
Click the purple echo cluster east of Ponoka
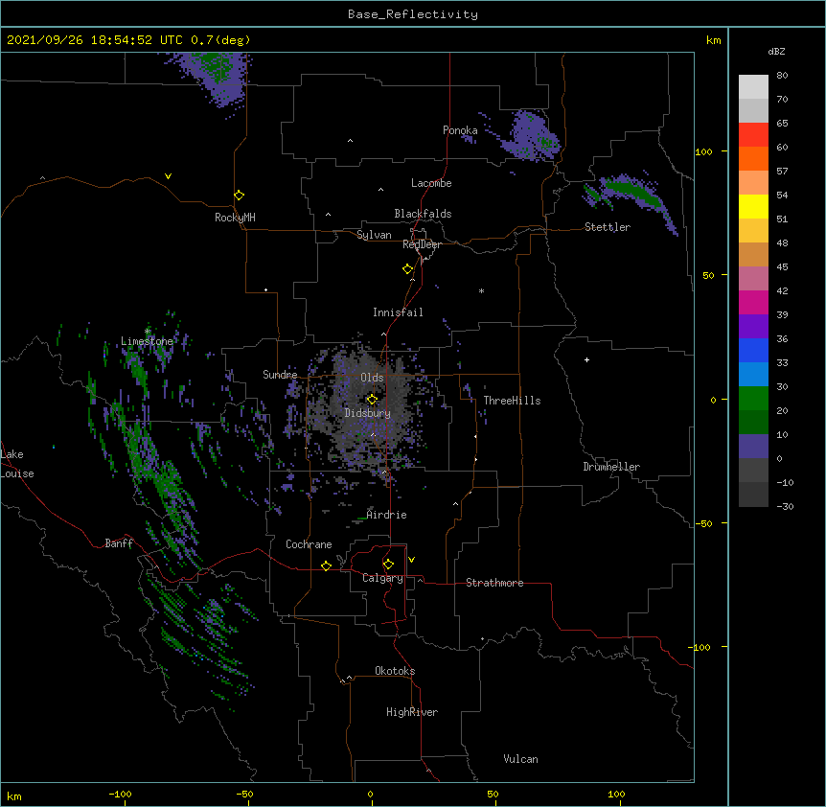pyautogui.click(x=531, y=135)
